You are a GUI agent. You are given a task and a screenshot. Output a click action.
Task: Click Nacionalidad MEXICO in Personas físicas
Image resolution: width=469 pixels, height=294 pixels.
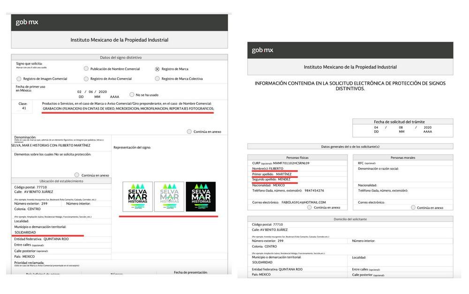pos(268,185)
